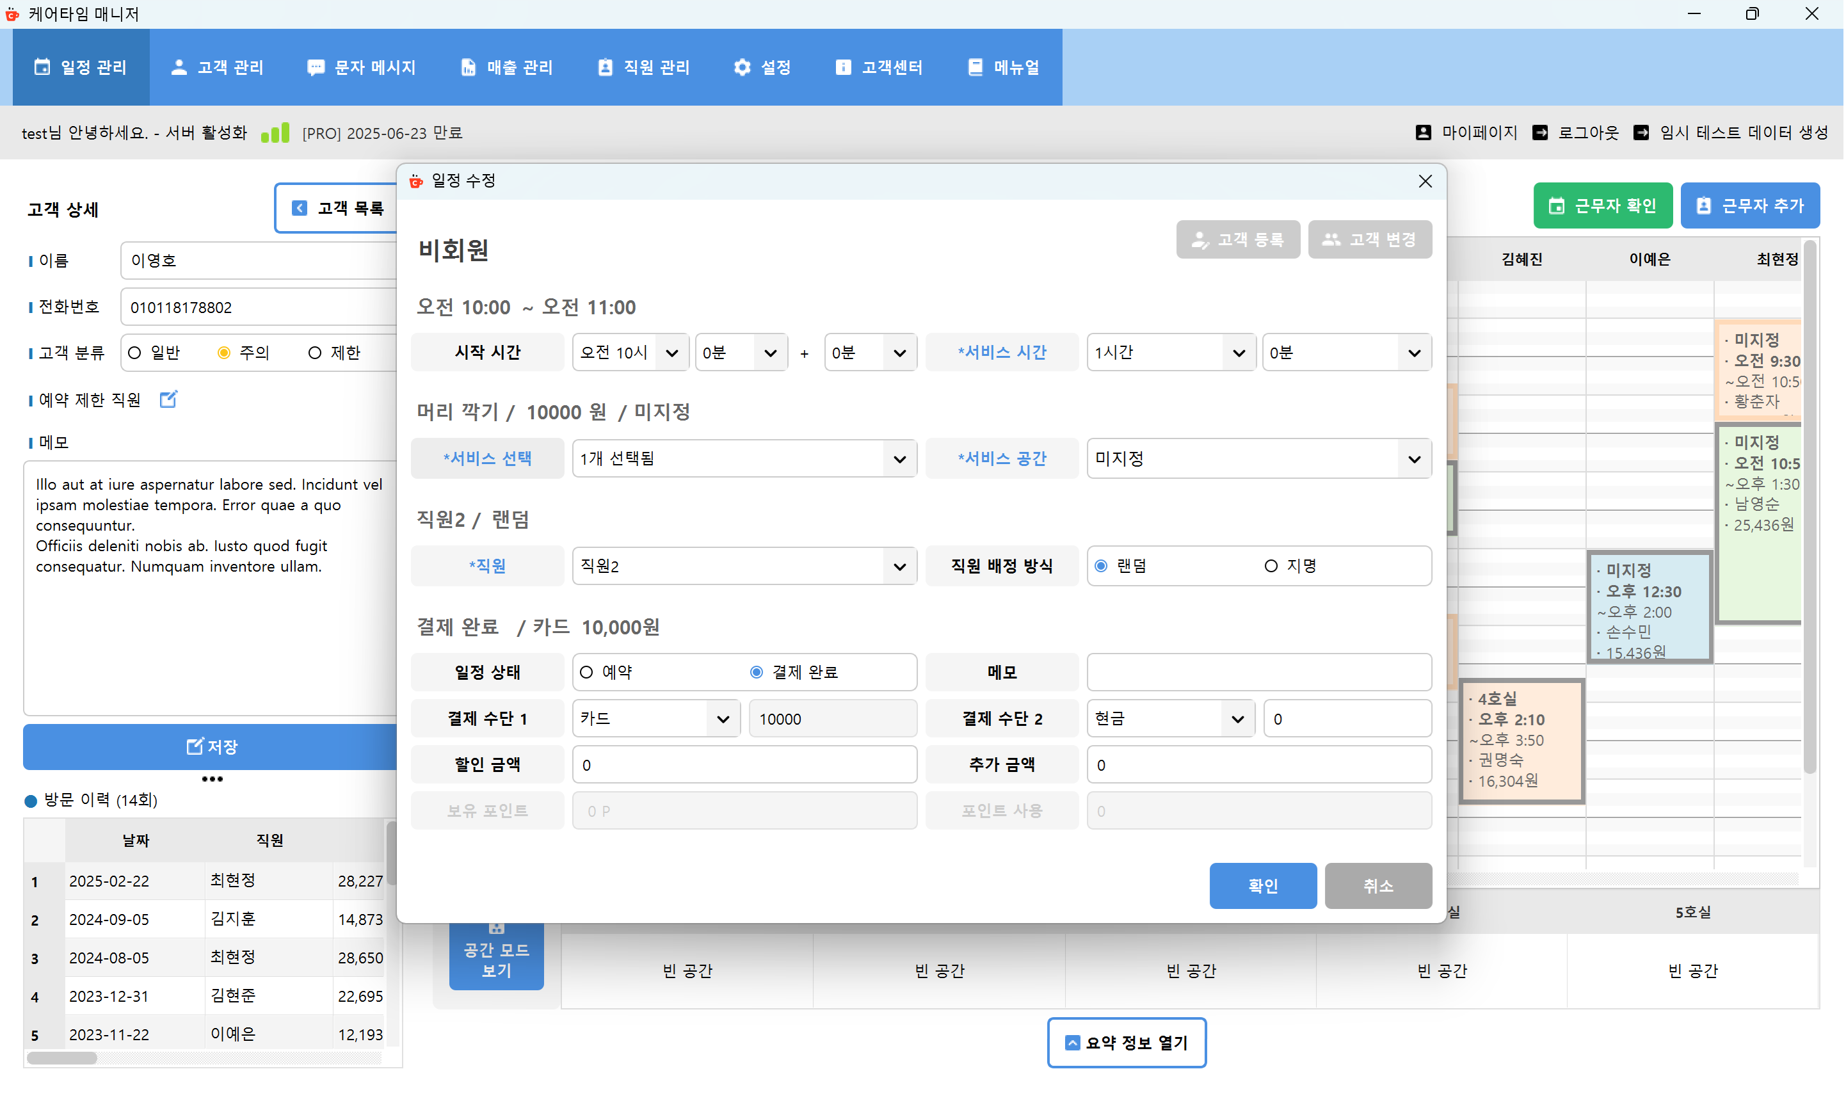1846x1101 pixels.
Task: Open 매출 관리 using its document icon
Action: tap(467, 67)
